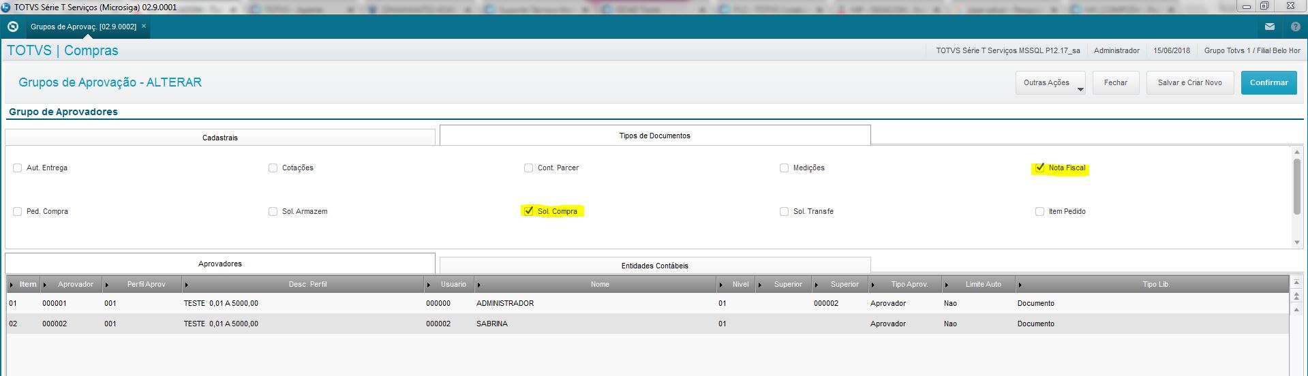Click the Desc. Perfil column header arrow
The image size is (1308, 376).
click(x=187, y=285)
